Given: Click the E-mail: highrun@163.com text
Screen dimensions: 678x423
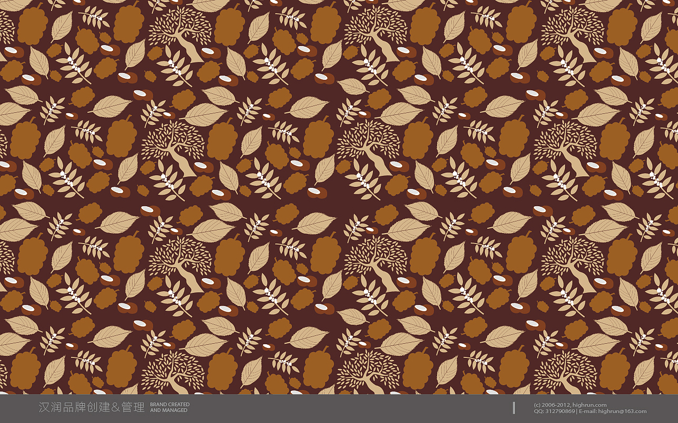Looking at the screenshot, I should [612, 411].
